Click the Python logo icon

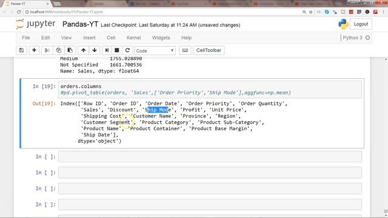(344, 24)
